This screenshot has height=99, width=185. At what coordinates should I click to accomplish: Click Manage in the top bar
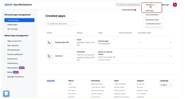165,5
